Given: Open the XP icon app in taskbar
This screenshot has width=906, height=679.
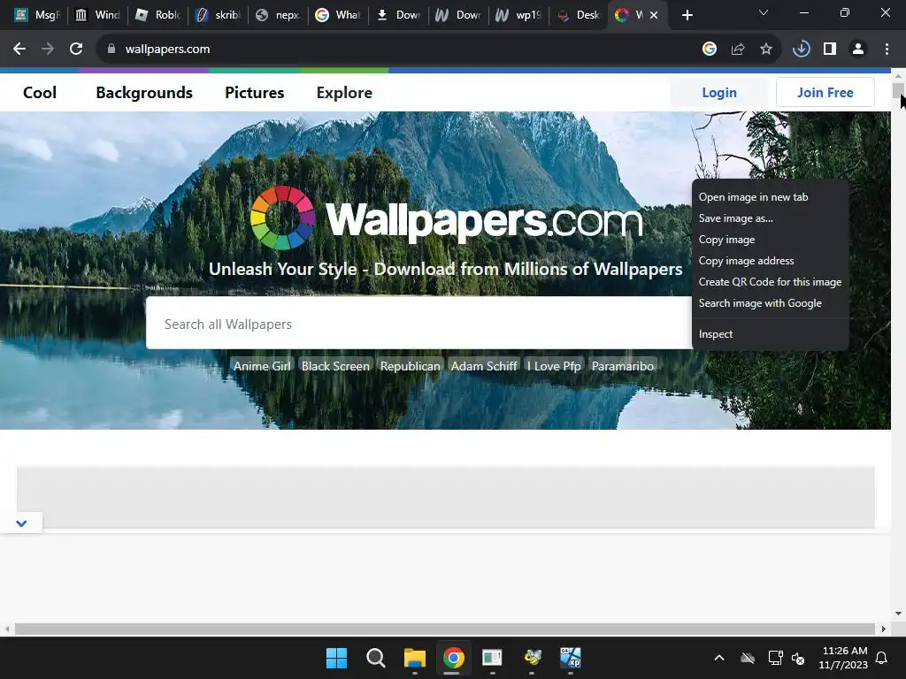Looking at the screenshot, I should click(571, 658).
